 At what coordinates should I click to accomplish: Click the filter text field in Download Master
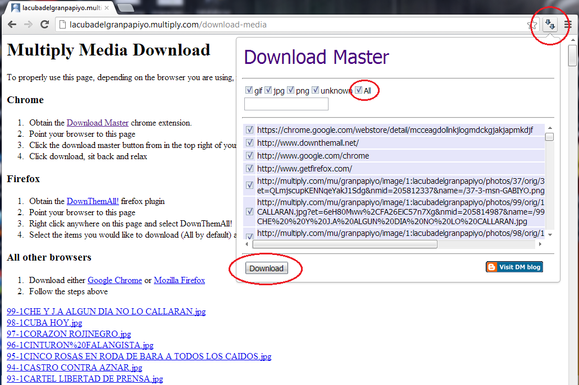pos(286,104)
